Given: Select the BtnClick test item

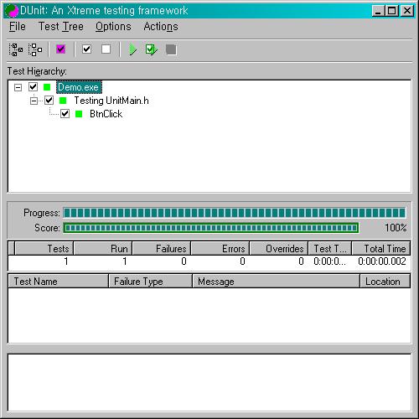Looking at the screenshot, I should (x=106, y=114).
